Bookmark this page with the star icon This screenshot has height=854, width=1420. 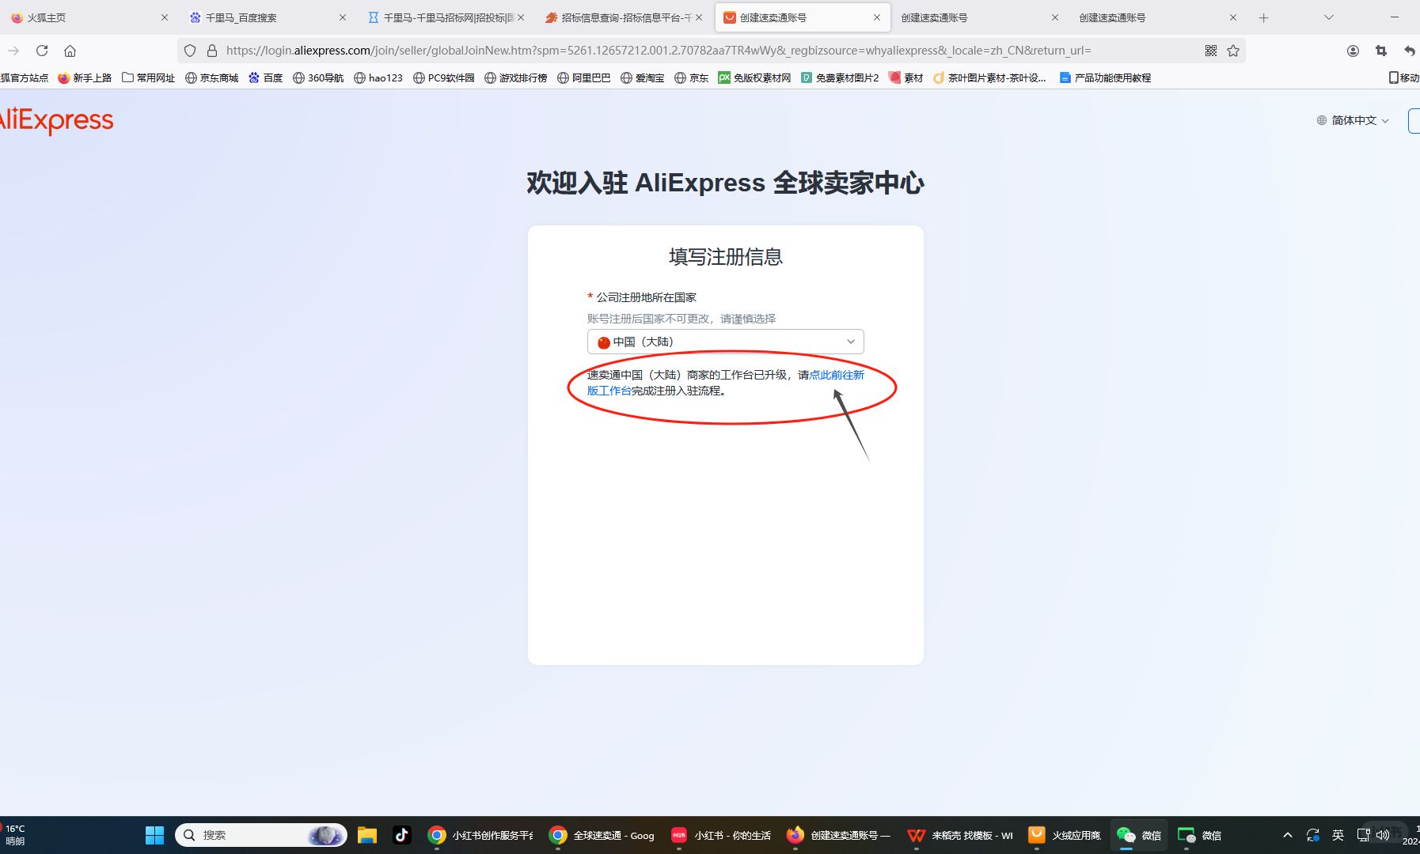[x=1233, y=51]
